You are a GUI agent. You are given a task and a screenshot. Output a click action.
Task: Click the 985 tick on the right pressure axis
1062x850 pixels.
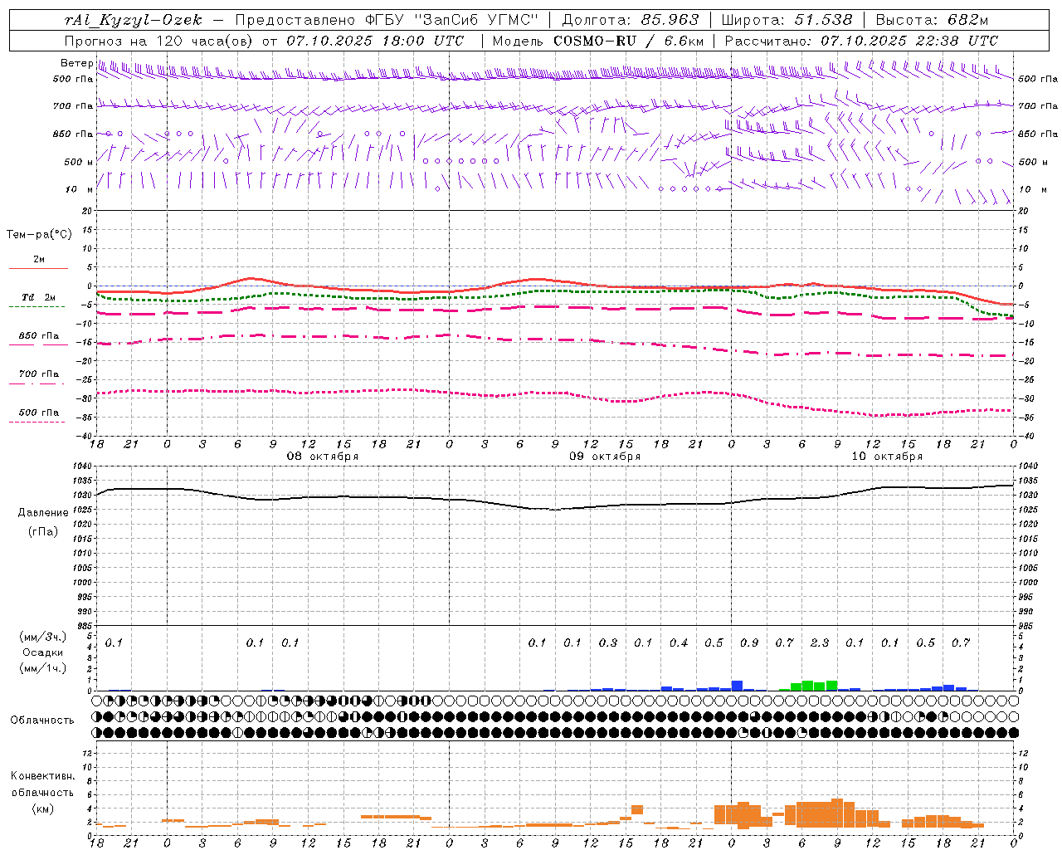pos(1027,626)
